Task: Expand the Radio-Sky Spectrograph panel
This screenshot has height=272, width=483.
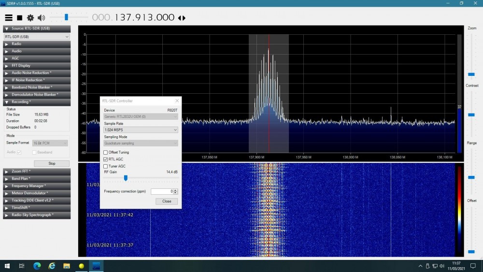Action: [x=37, y=215]
